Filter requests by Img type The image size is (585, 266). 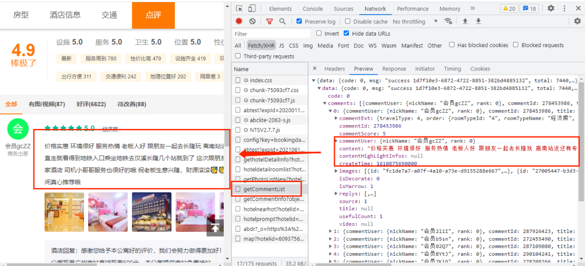(x=308, y=46)
